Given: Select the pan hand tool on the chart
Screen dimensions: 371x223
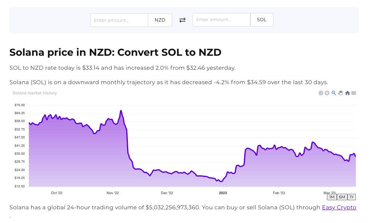Looking at the screenshot, I should point(340,93).
